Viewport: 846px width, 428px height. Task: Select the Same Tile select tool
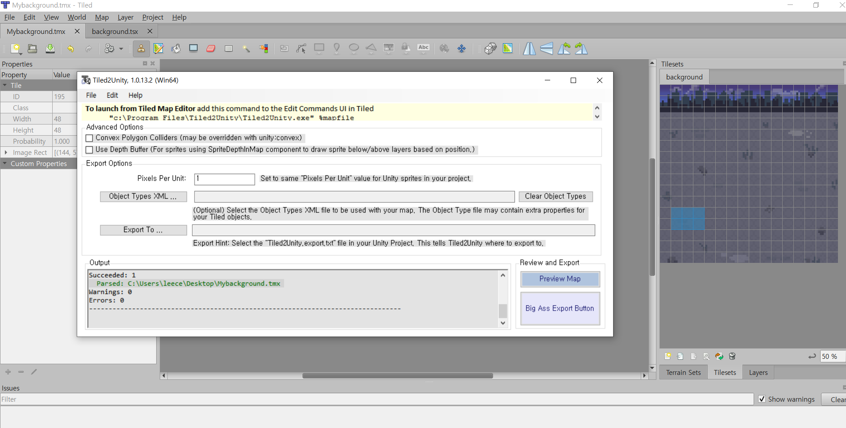click(x=264, y=49)
